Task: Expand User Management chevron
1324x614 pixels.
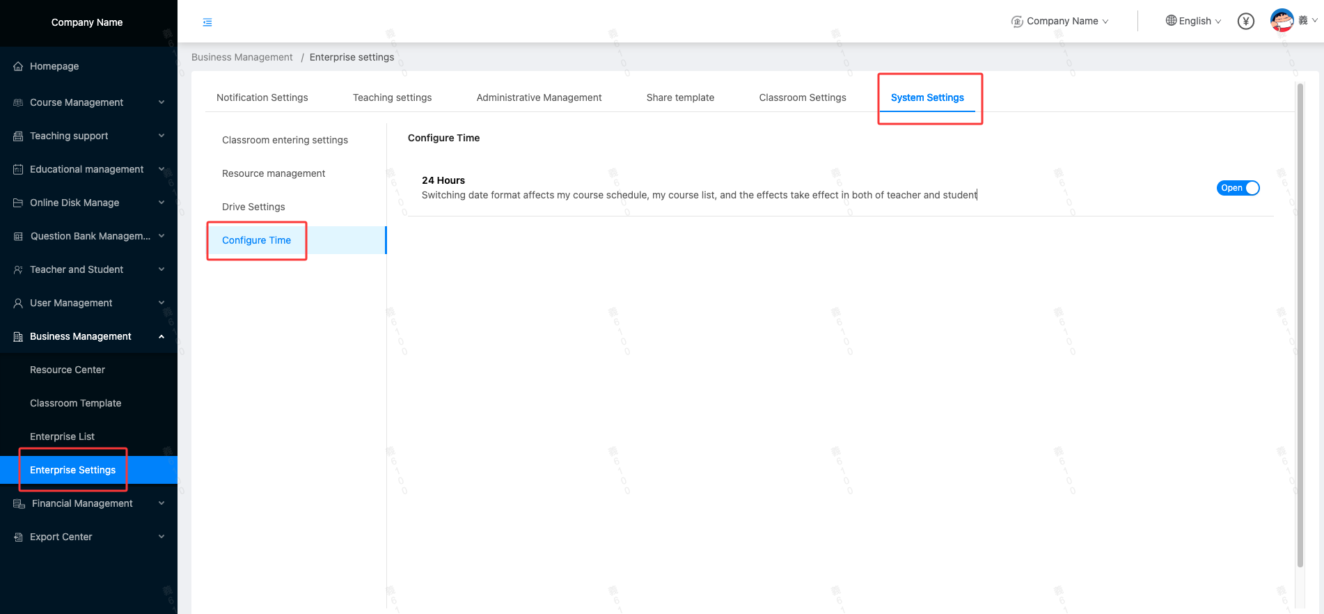Action: [161, 303]
